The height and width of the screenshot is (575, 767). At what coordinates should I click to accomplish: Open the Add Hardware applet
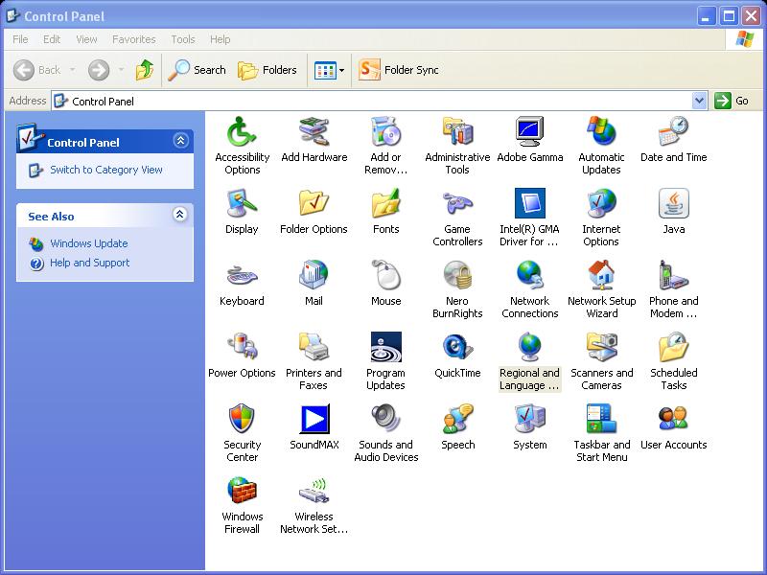314,139
